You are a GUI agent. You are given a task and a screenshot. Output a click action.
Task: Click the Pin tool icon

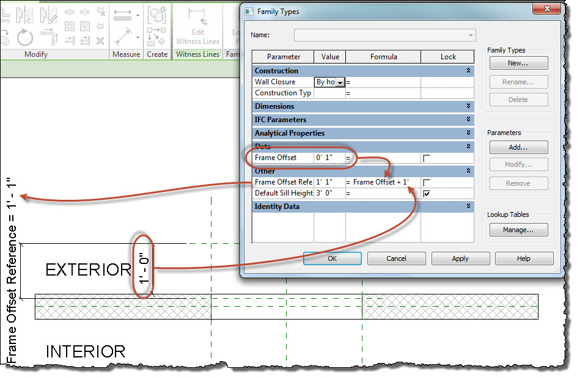click(100, 27)
